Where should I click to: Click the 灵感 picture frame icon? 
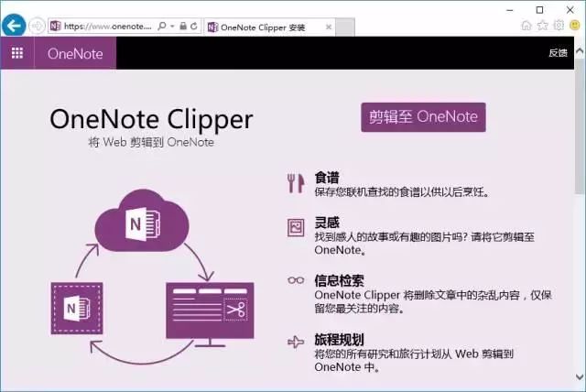(296, 227)
